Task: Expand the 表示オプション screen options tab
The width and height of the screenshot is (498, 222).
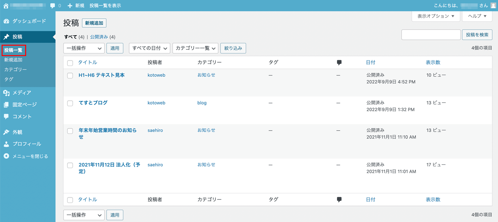Action: (435, 16)
